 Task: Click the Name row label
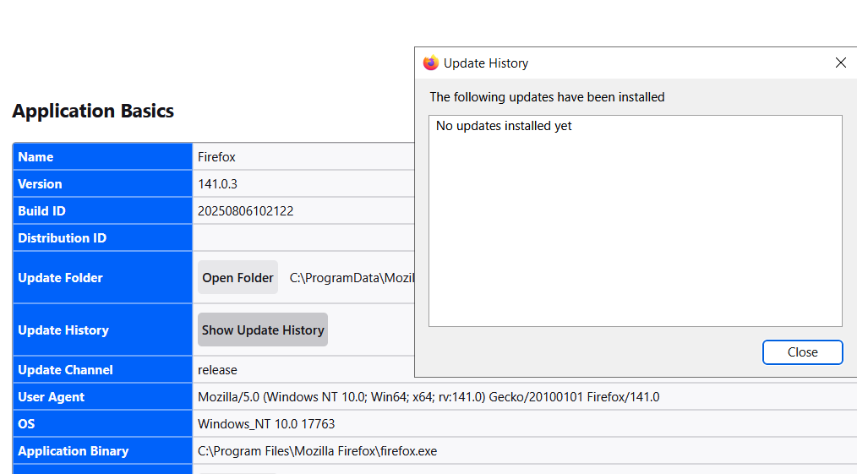[x=35, y=157]
